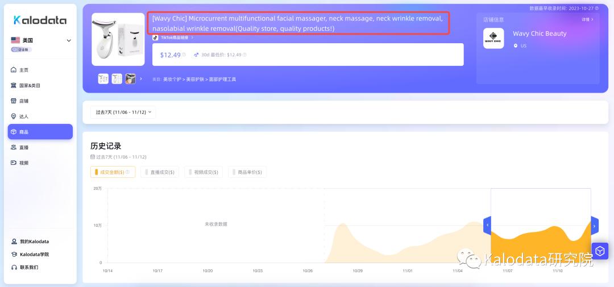The image size is (614, 287).
Task: Click left handle of chart range slider
Action: [487, 226]
